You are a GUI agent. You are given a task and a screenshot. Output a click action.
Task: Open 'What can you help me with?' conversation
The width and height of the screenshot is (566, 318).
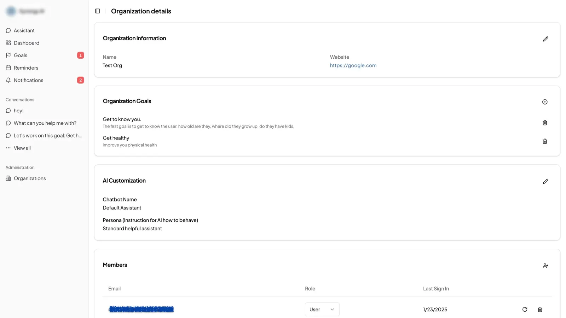pos(44,123)
